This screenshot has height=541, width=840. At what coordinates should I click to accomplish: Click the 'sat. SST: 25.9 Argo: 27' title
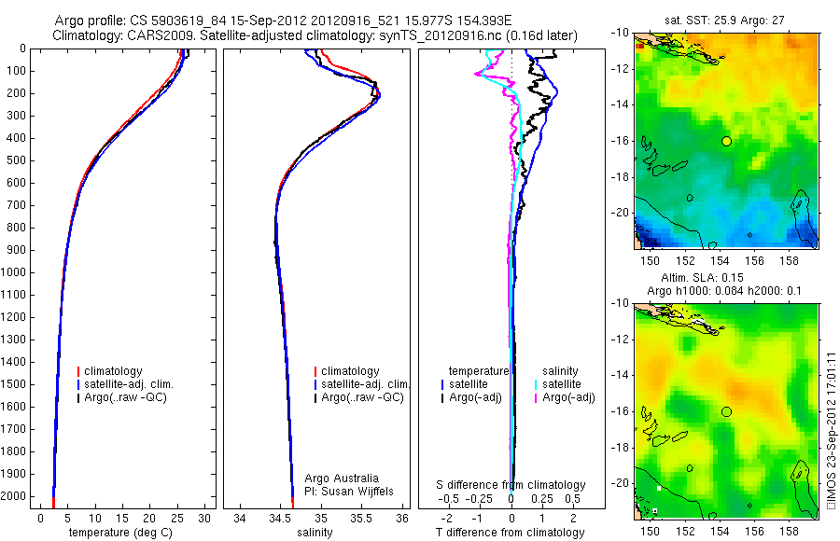point(724,21)
